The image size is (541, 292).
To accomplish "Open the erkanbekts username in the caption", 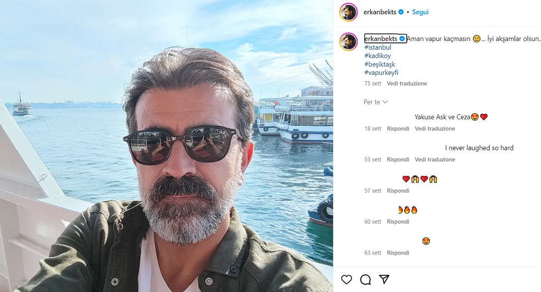I will [380, 38].
